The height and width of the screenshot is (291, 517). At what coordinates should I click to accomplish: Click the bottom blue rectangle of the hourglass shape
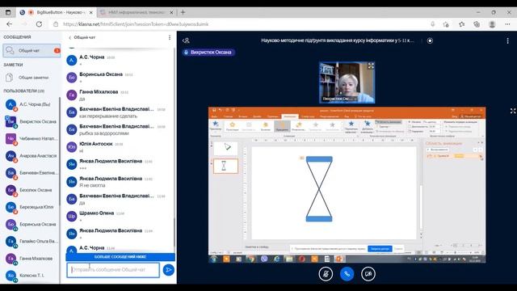(319, 219)
